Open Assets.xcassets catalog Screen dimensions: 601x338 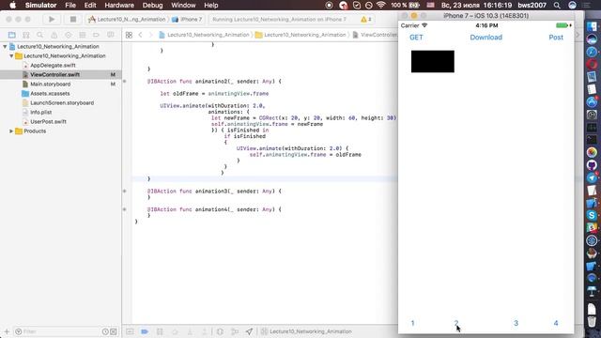coord(50,94)
